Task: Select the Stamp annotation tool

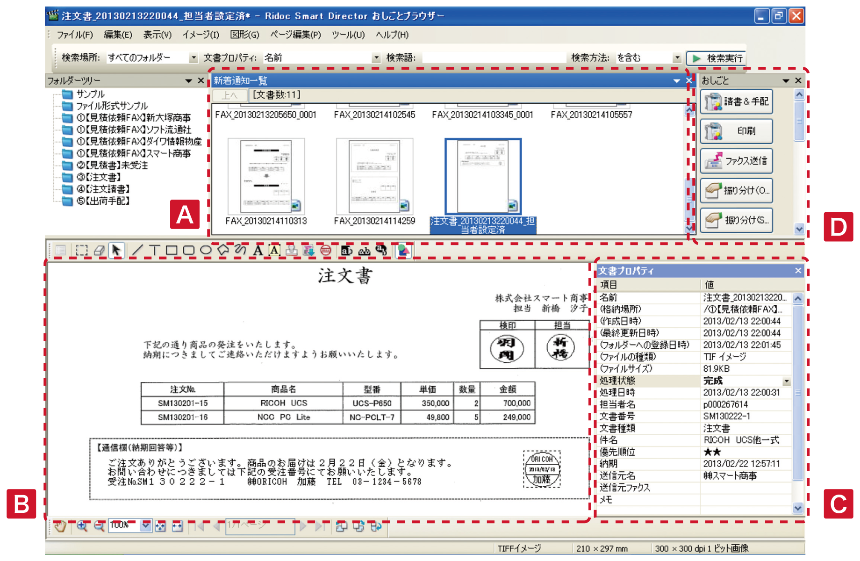Action: point(292,251)
